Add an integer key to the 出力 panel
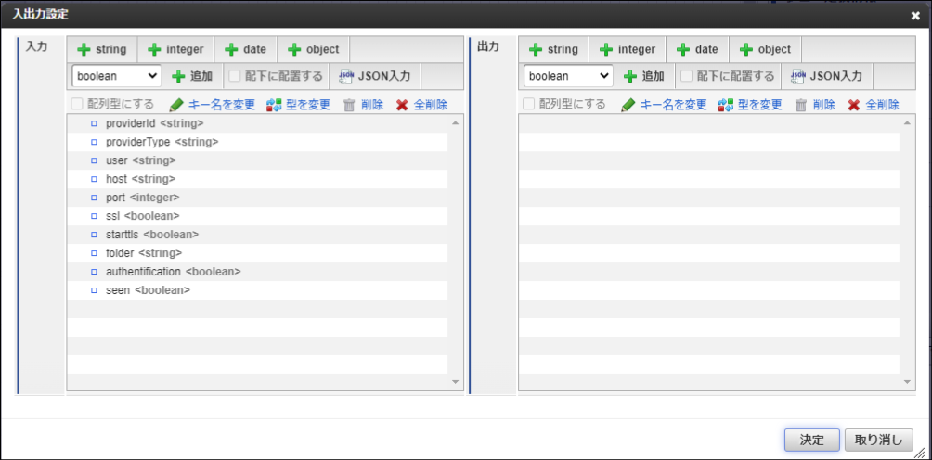This screenshot has height=460, width=932. pyautogui.click(x=628, y=49)
